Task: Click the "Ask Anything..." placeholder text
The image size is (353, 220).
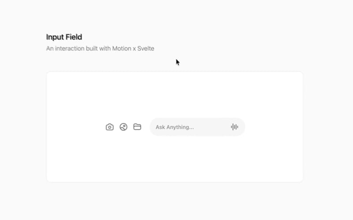Action: tap(175, 127)
